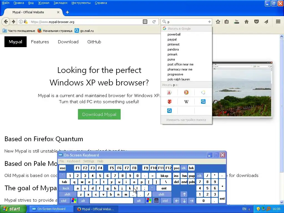
Task: Open the go.mail.ru bookmark
Action: [x=84, y=31]
